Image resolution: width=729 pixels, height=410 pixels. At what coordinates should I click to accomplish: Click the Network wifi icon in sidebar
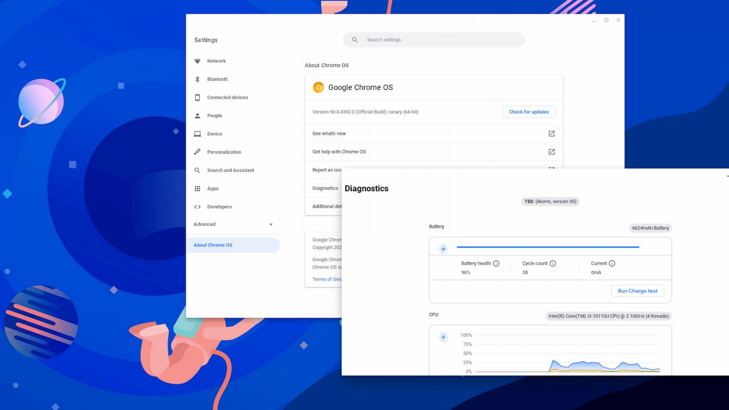pos(197,61)
